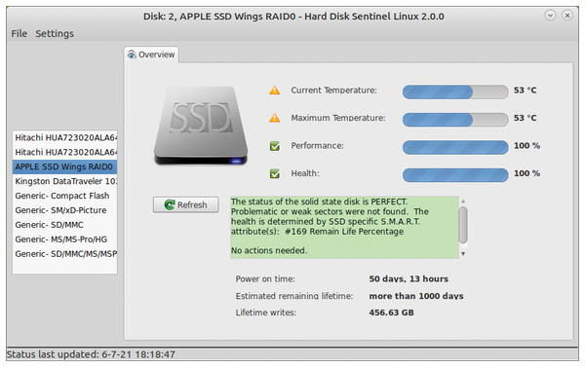Select Generic- SM/xD-Picture entry
The height and width of the screenshot is (367, 585).
[x=65, y=210]
